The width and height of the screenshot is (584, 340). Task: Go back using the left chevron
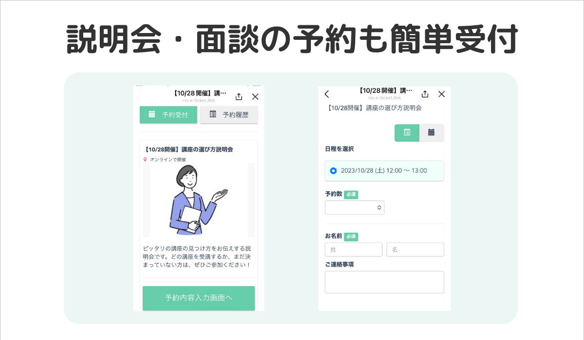pyautogui.click(x=327, y=94)
